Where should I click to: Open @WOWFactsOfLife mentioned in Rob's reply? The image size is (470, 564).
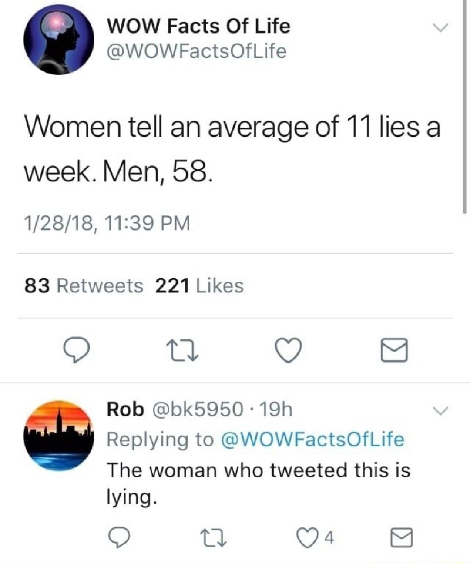313,440
